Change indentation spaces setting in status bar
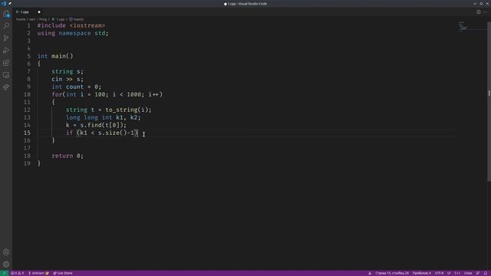This screenshot has width=491, height=276. coord(421,273)
